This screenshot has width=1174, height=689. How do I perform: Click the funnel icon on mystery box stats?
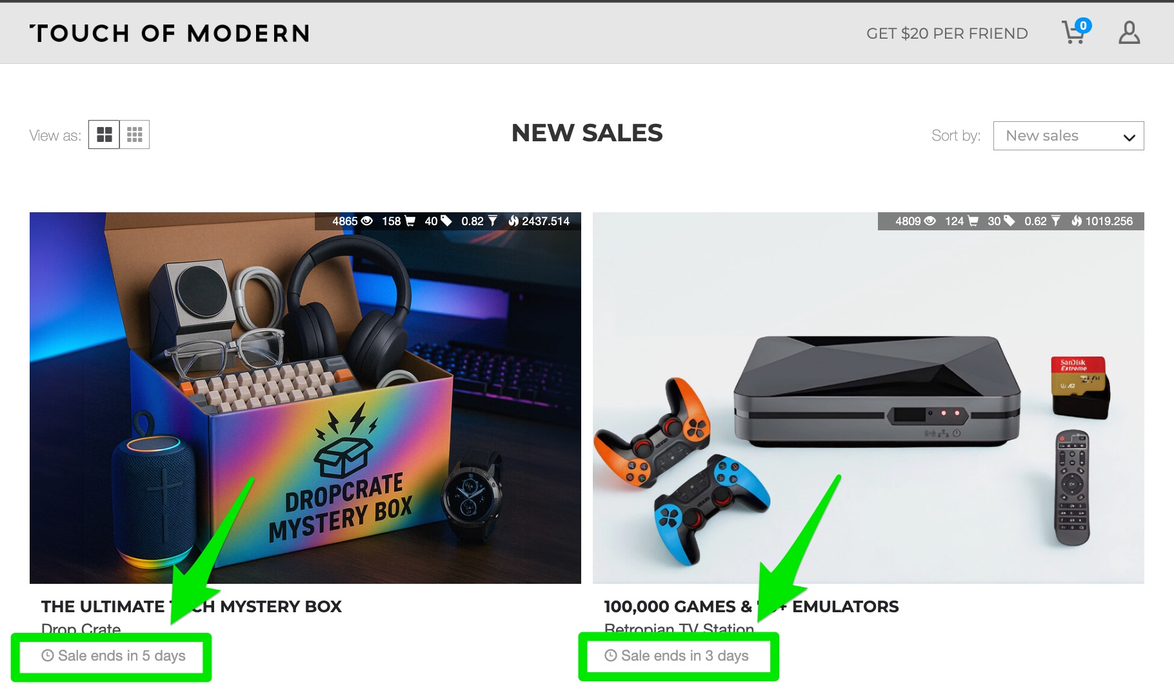[x=493, y=221]
